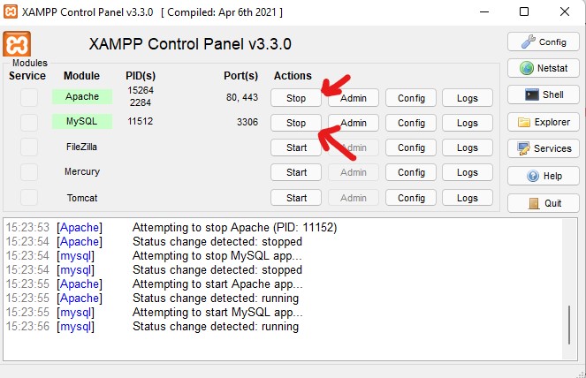Screen dimensions: 586x378
Task: Open MySQL Config menu
Action: [411, 123]
